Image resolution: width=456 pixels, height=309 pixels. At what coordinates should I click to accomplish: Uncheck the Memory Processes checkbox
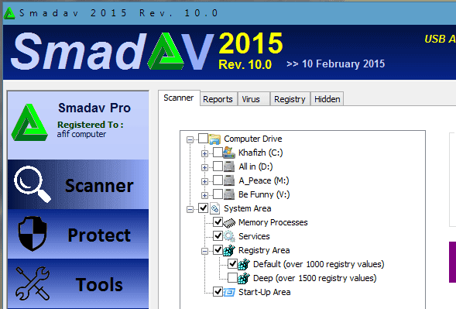(x=218, y=221)
